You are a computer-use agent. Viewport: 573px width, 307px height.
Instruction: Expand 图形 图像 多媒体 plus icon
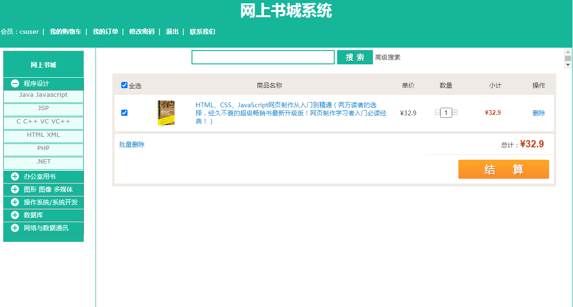15,189
